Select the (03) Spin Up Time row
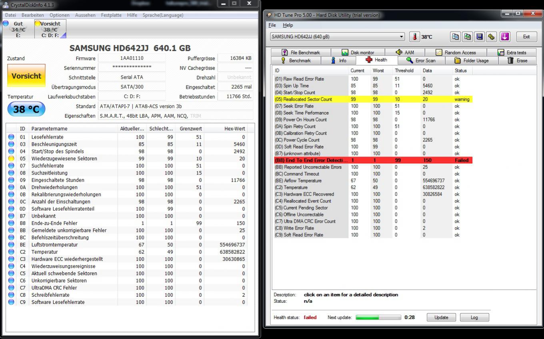The height and width of the screenshot is (339, 544). tap(373, 86)
